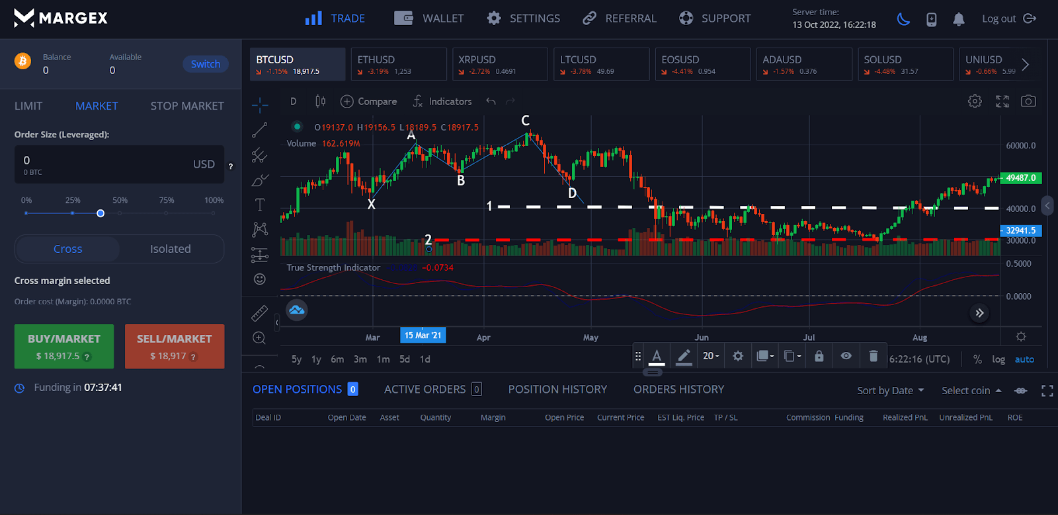Select the ETHUSD pair card

pos(399,64)
